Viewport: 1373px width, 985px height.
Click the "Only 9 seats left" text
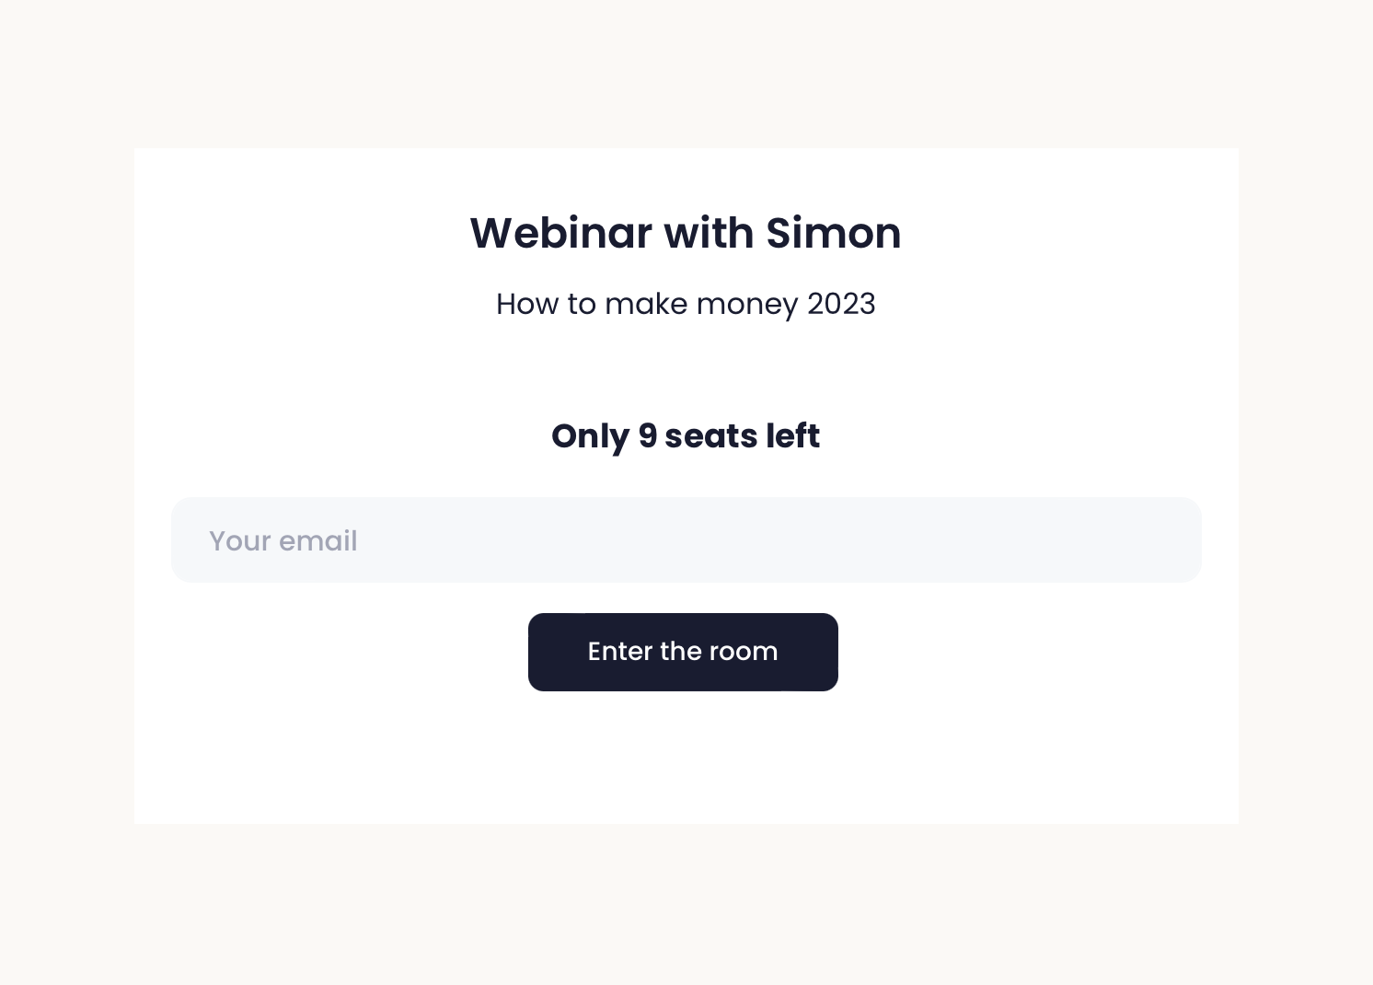[686, 436]
